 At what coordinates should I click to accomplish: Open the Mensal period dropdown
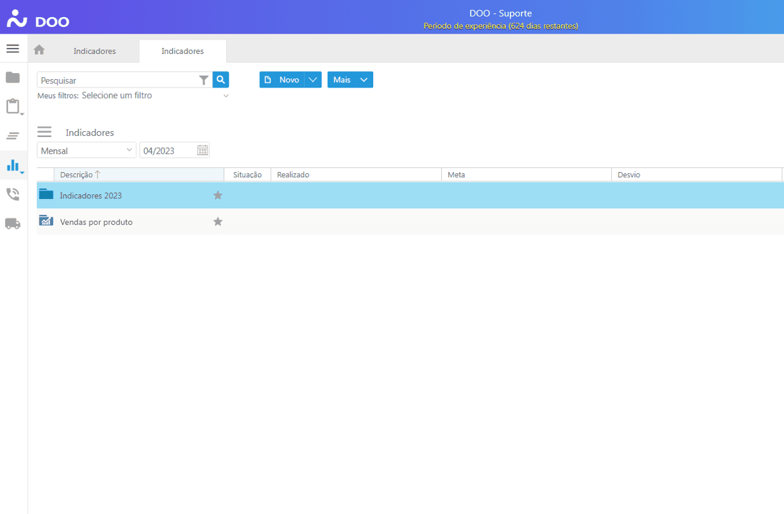click(86, 150)
